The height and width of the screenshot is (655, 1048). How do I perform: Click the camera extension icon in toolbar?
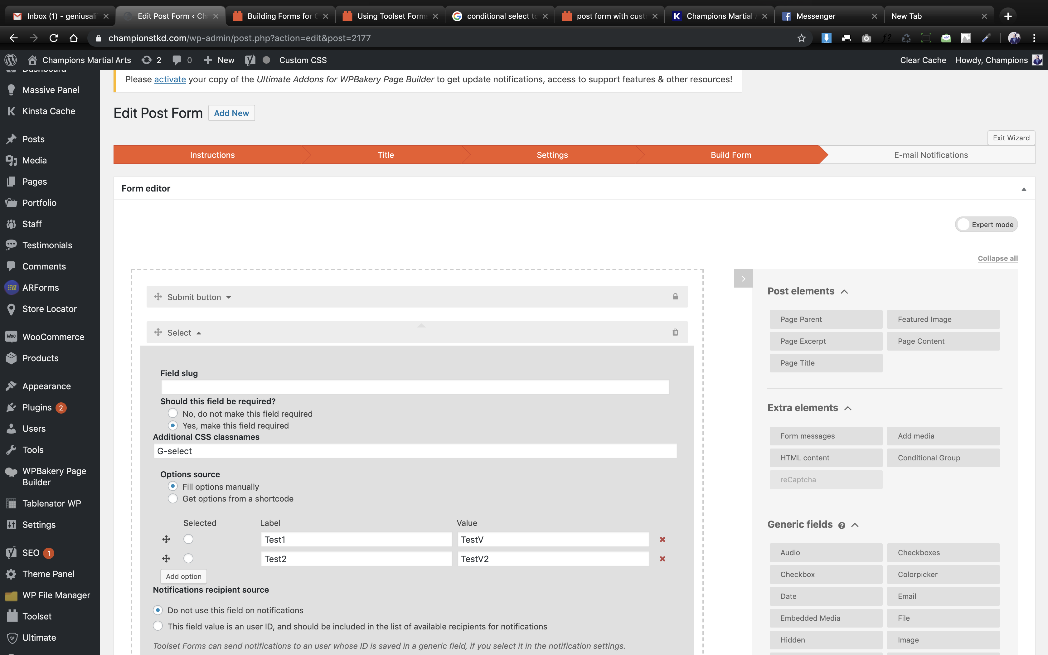[x=866, y=38]
